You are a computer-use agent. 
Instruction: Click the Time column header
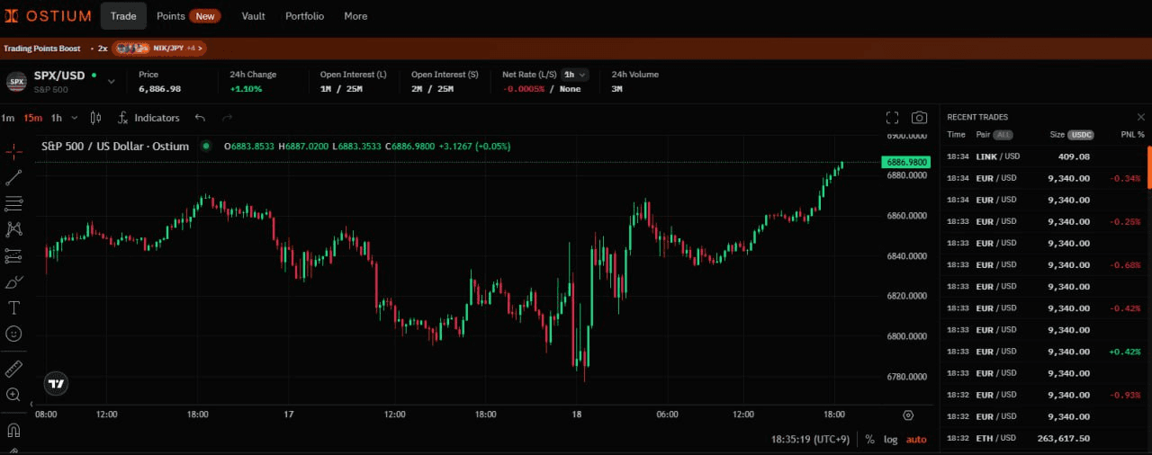(x=956, y=135)
